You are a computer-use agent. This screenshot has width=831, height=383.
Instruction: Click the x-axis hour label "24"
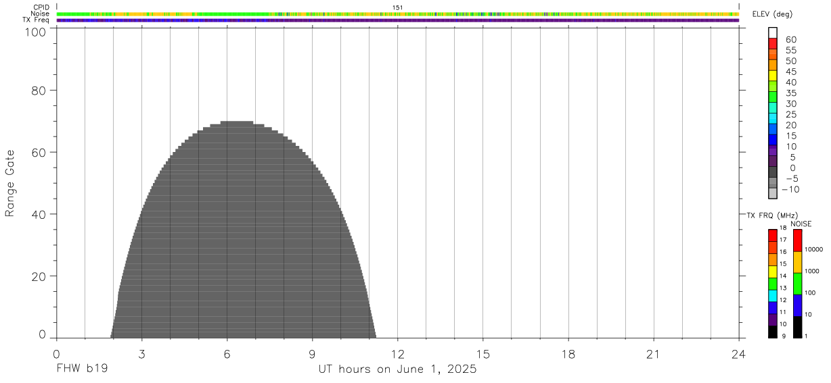pyautogui.click(x=738, y=354)
